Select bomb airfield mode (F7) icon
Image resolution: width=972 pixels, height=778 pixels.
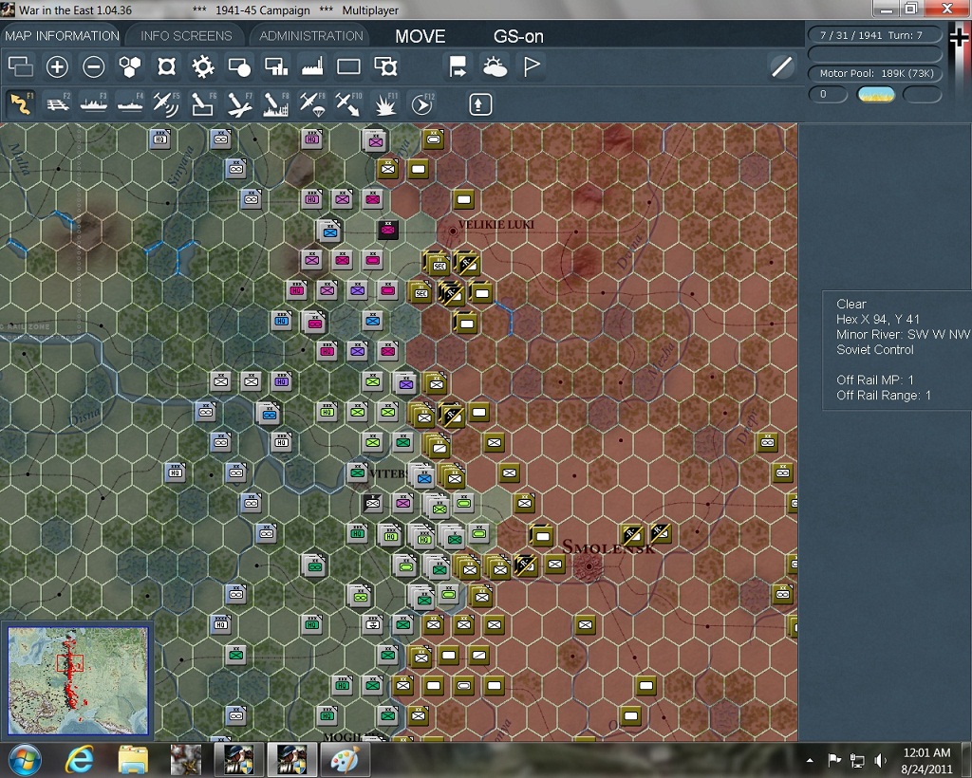[239, 104]
